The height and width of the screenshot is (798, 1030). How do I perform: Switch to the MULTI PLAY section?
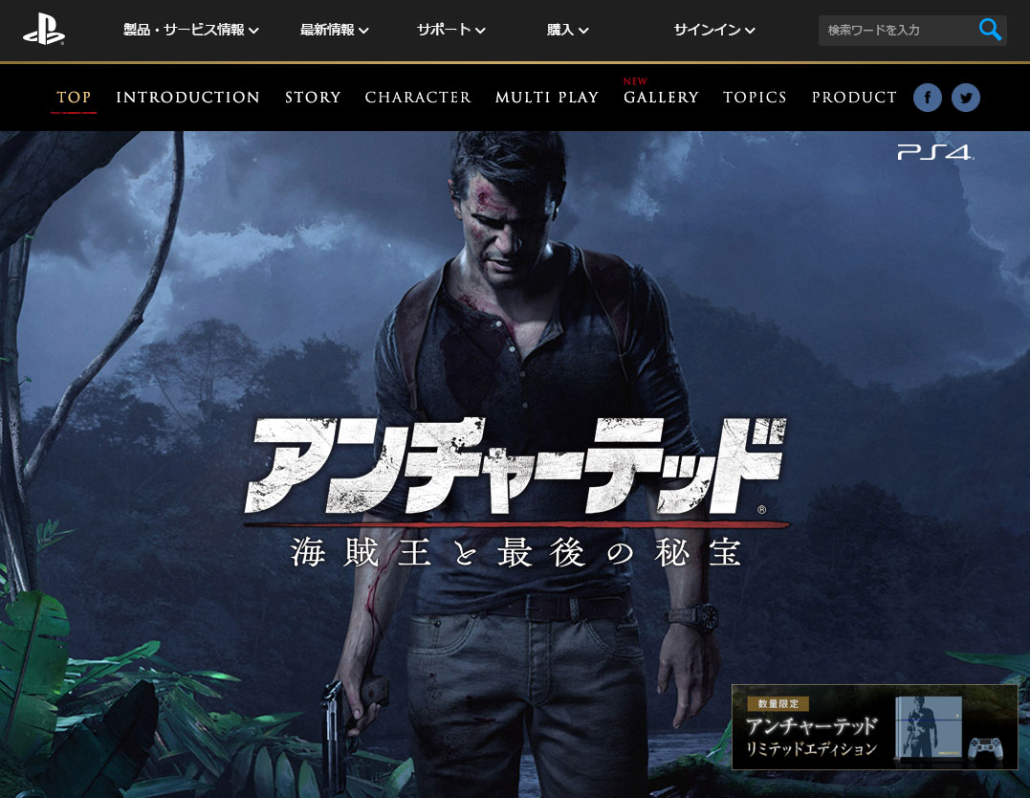click(547, 98)
